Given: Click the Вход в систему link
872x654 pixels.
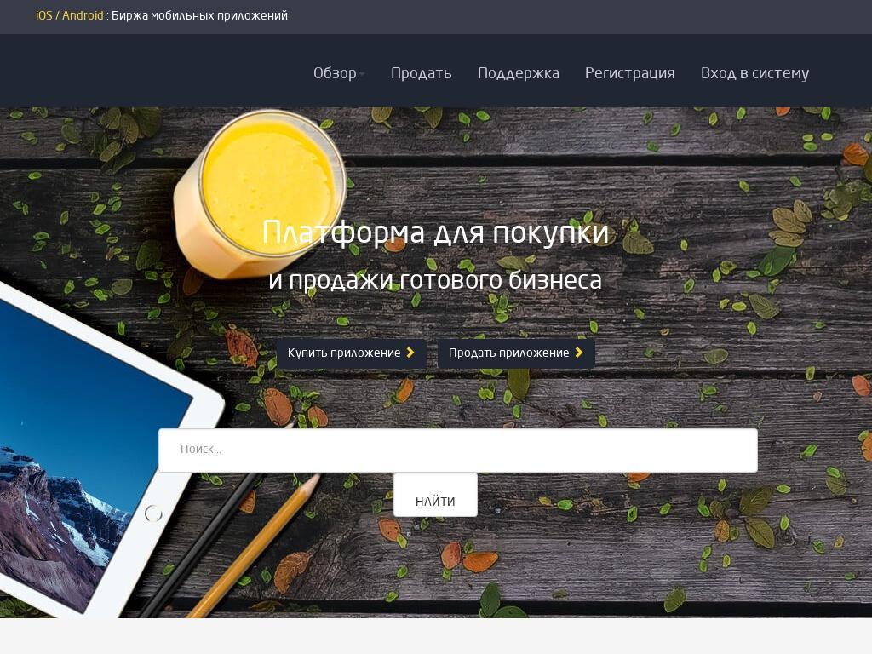Looking at the screenshot, I should coord(754,73).
